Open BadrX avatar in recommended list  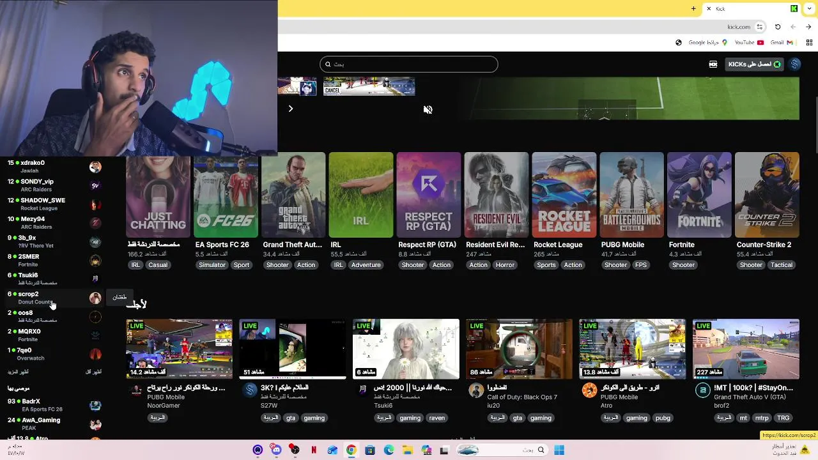95,406
